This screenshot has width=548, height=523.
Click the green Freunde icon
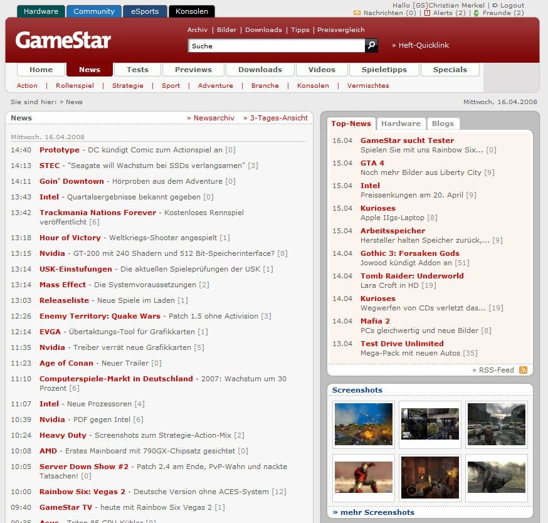[477, 13]
